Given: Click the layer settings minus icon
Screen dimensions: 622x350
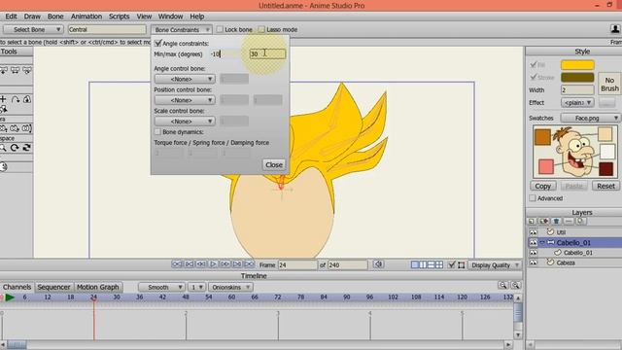Looking at the screenshot, I should (569, 221).
